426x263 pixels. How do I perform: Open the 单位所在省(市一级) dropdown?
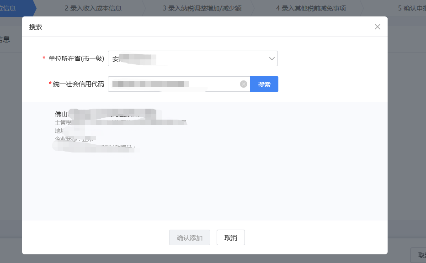[x=192, y=58]
